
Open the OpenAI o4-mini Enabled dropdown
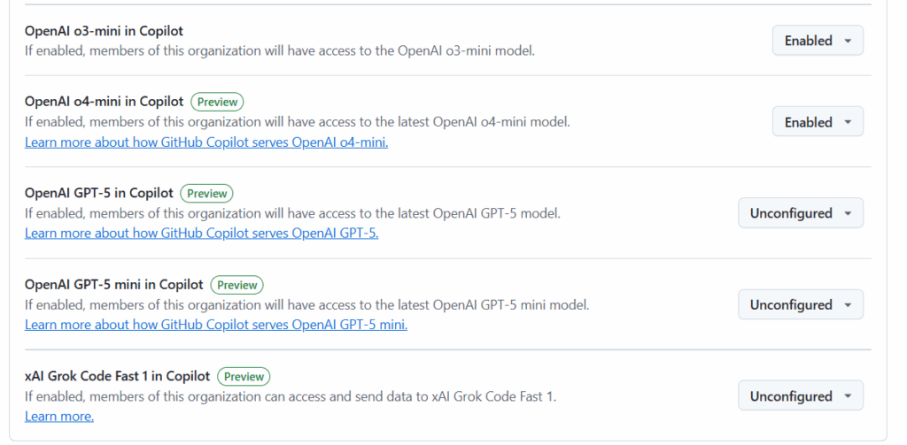point(818,122)
